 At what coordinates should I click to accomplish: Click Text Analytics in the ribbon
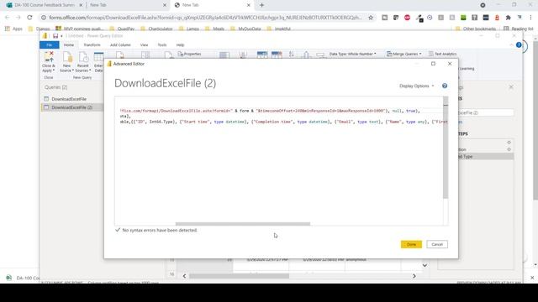(443, 54)
